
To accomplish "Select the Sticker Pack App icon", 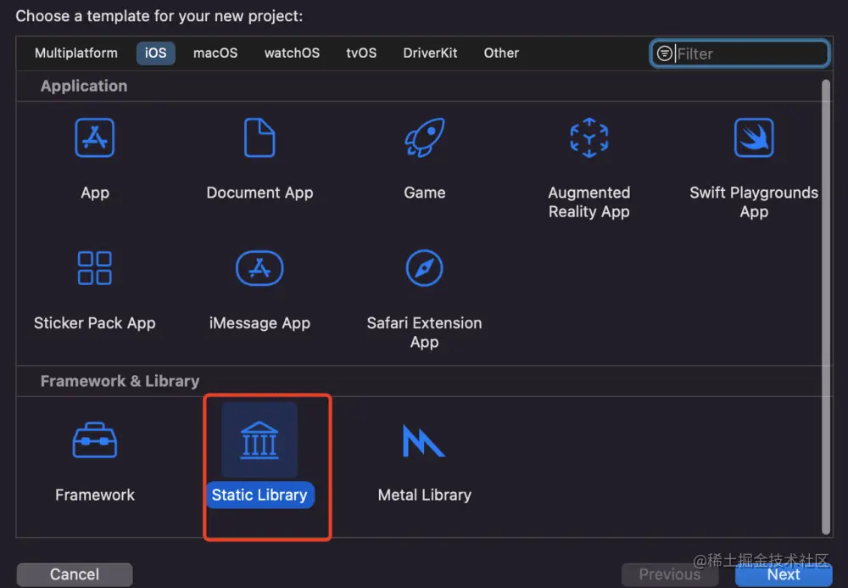I will click(x=95, y=268).
